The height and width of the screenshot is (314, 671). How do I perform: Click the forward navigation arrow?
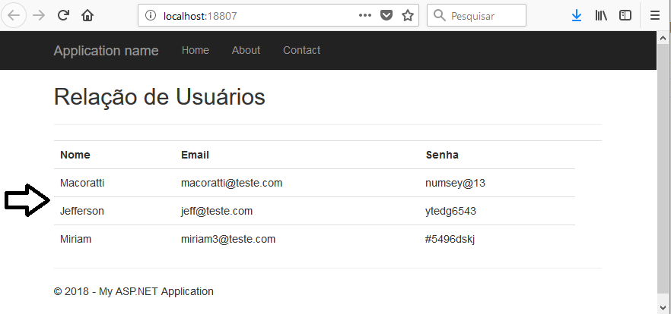pos(39,16)
